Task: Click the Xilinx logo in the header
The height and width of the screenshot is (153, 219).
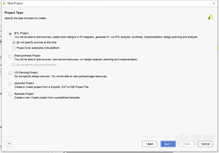Action: click(211, 17)
